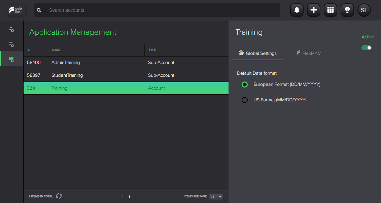Click the help lightbulb icon
The image size is (381, 203).
point(347,10)
